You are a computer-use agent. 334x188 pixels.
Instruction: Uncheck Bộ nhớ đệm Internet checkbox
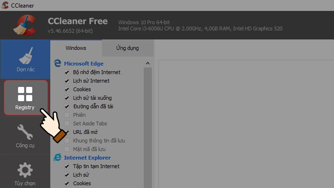tap(67, 72)
